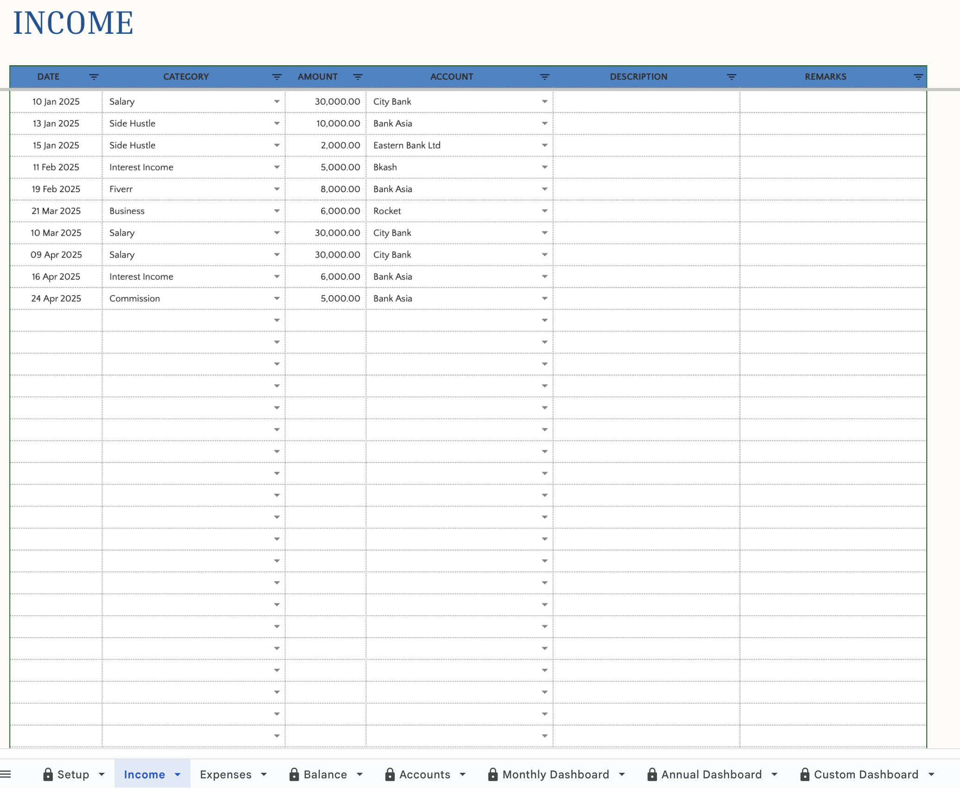Open the DATE column filter icon

(x=94, y=77)
